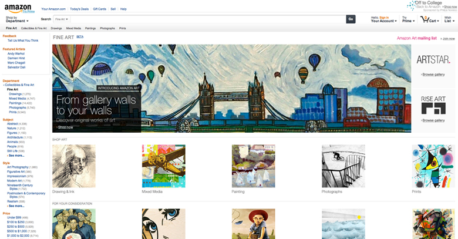This screenshot has height=239, width=458.
Task: Filter by Mixed Media in the sidebar
Action: pyautogui.click(x=17, y=99)
